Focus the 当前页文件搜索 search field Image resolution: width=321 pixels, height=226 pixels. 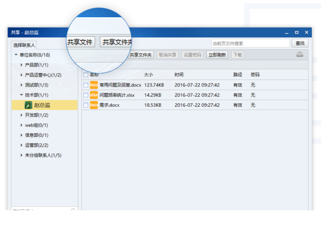pyautogui.click(x=250, y=43)
